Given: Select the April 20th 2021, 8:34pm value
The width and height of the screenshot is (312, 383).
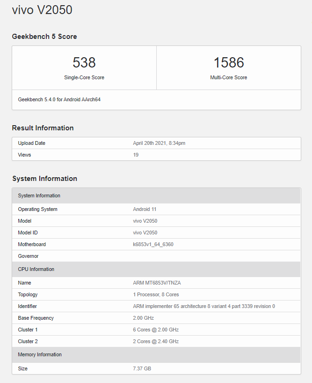Looking at the screenshot, I should click(x=159, y=143).
